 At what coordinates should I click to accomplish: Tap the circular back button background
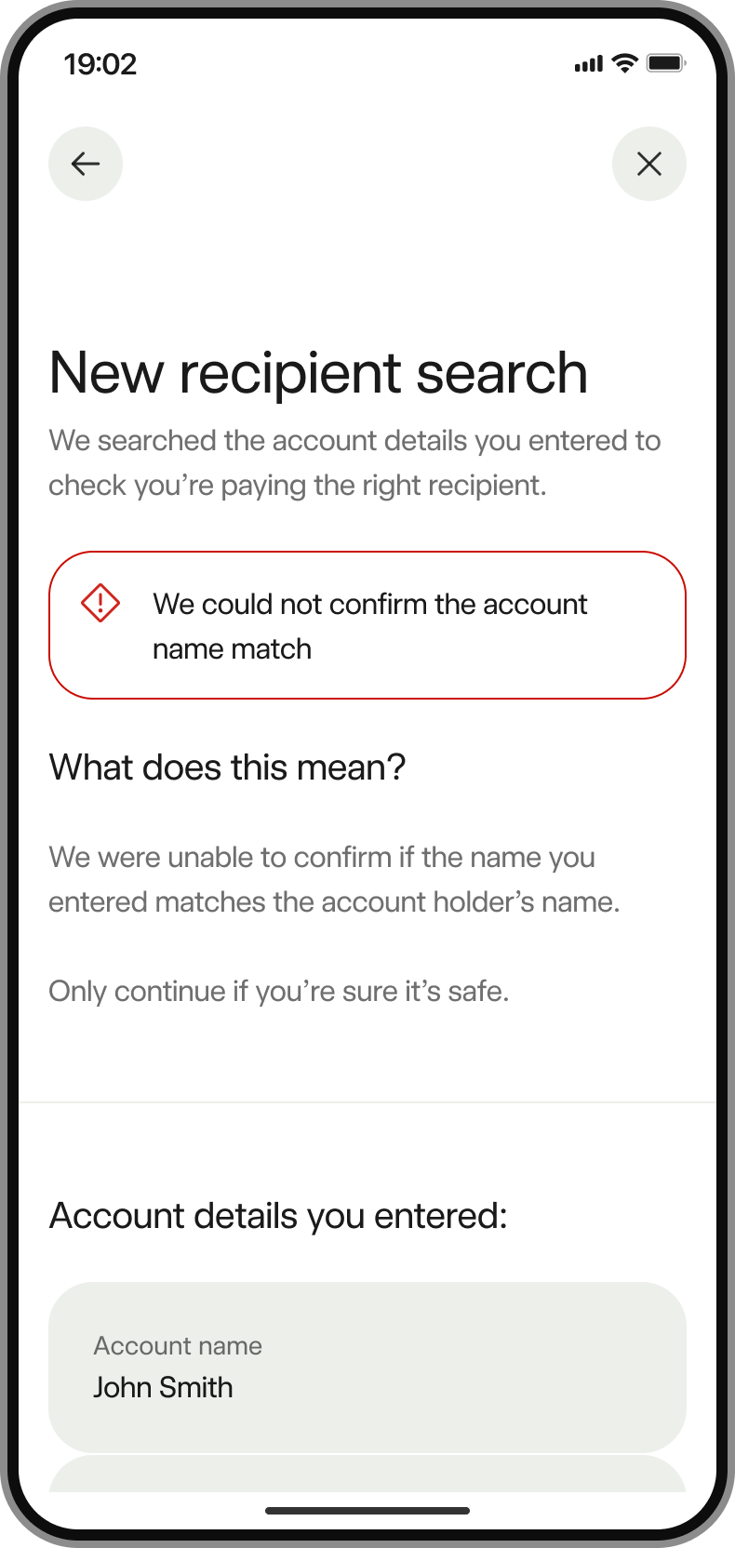coord(85,163)
